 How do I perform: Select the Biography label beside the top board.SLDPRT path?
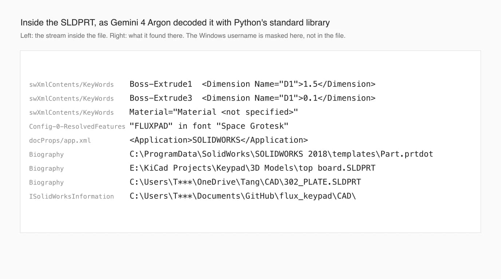pos(46,169)
